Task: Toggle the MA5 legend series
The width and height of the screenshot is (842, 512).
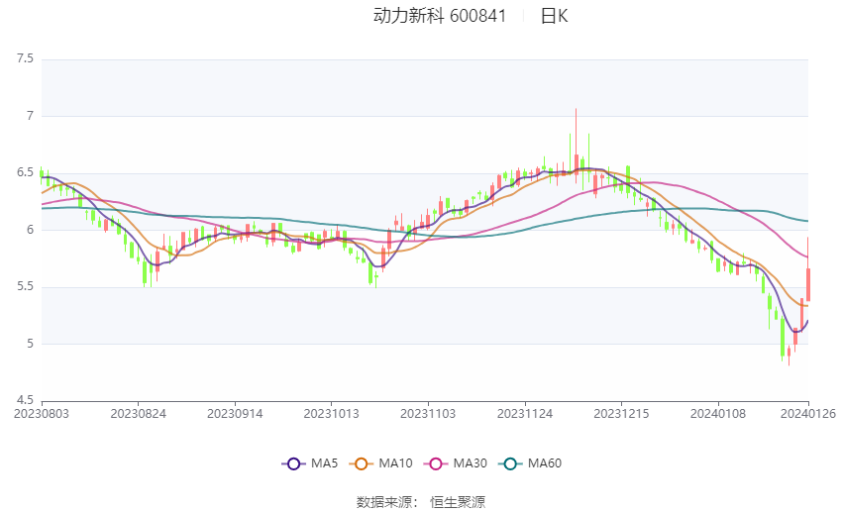Action: pos(310,463)
